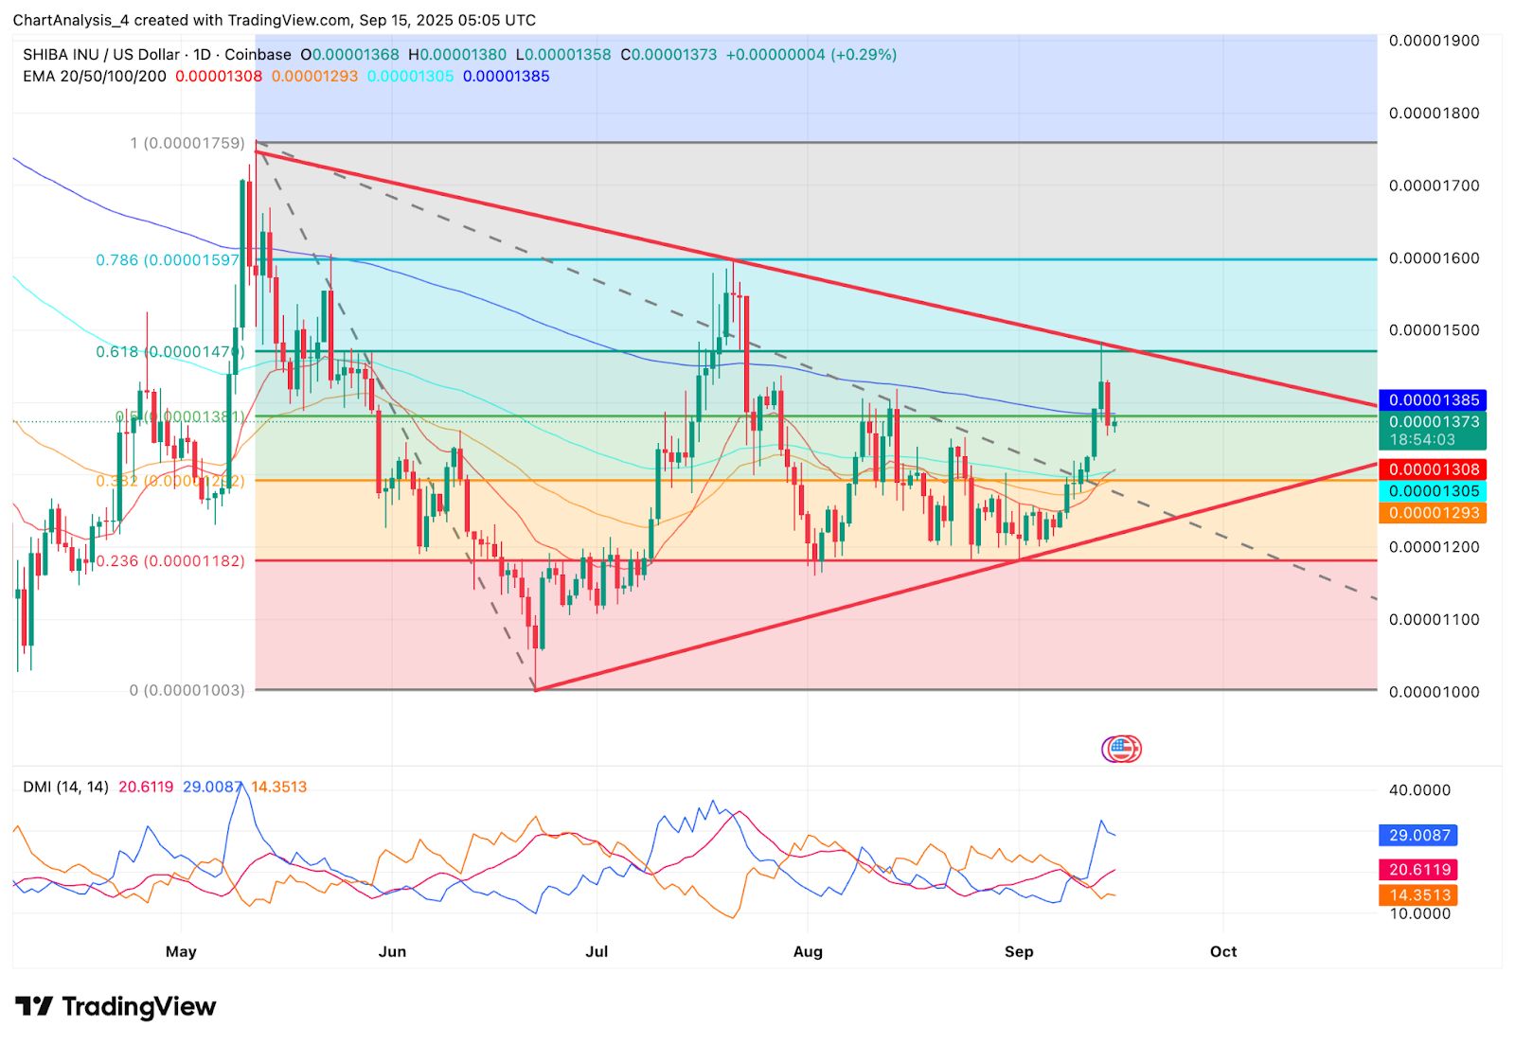Click the TradingView logo icon
Screen dimensions: 1515x1044
tap(34, 1006)
